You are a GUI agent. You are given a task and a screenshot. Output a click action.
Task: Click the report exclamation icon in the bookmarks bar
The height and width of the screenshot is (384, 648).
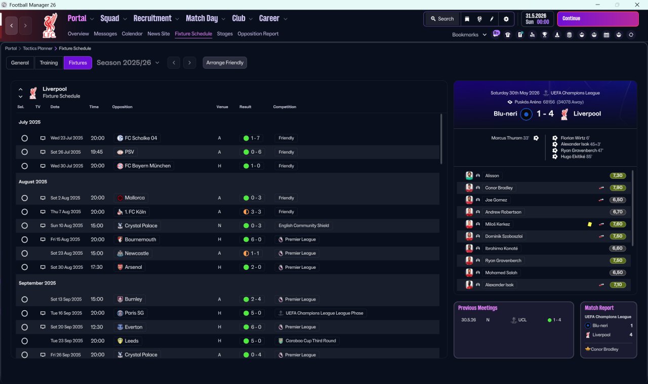(520, 35)
